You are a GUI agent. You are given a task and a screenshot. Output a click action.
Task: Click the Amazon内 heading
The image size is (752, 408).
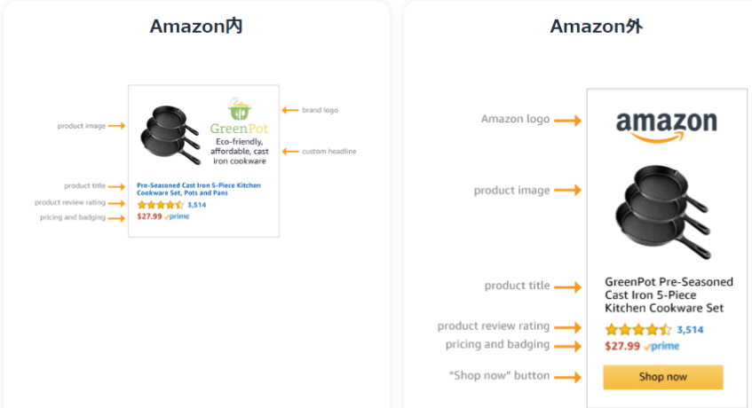coord(196,27)
